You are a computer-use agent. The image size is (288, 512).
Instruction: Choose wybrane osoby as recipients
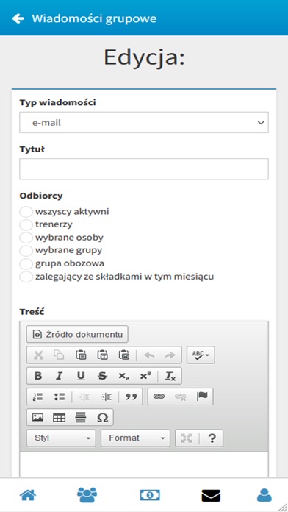[26, 238]
